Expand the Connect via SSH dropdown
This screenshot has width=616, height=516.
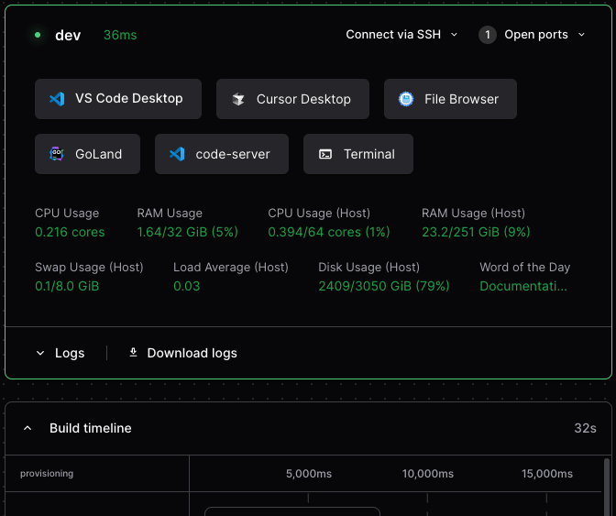401,35
